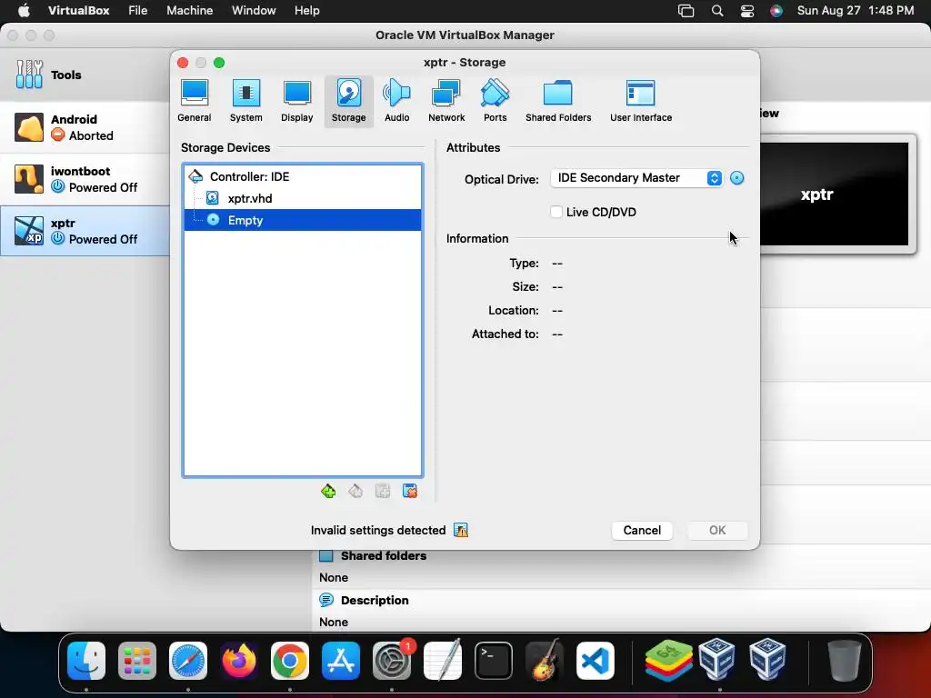This screenshot has height=698, width=931.
Task: Open Terminal from the Dock
Action: (x=494, y=661)
